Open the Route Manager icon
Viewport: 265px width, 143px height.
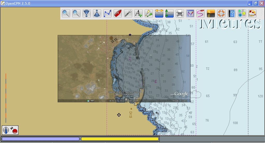pyautogui.click(x=190, y=13)
